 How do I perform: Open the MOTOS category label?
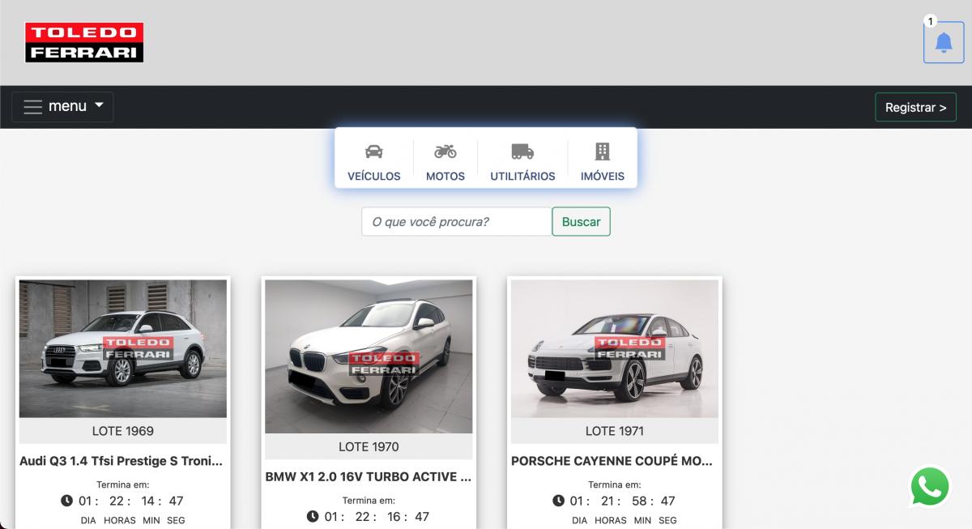pyautogui.click(x=446, y=176)
